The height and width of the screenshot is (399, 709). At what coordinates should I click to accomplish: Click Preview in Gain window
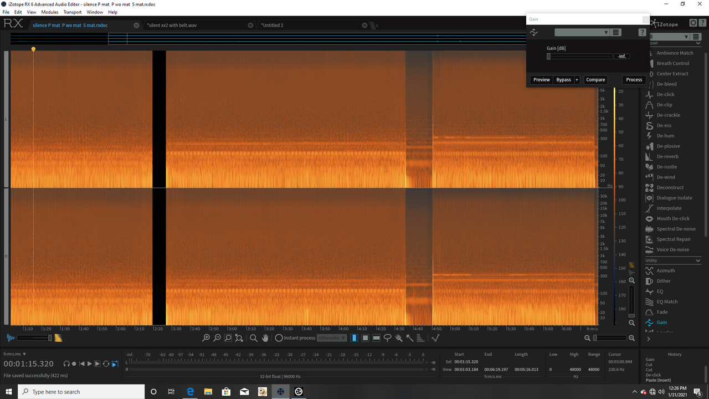[542, 80]
